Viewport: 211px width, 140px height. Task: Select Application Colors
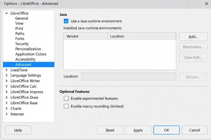[x=31, y=54]
